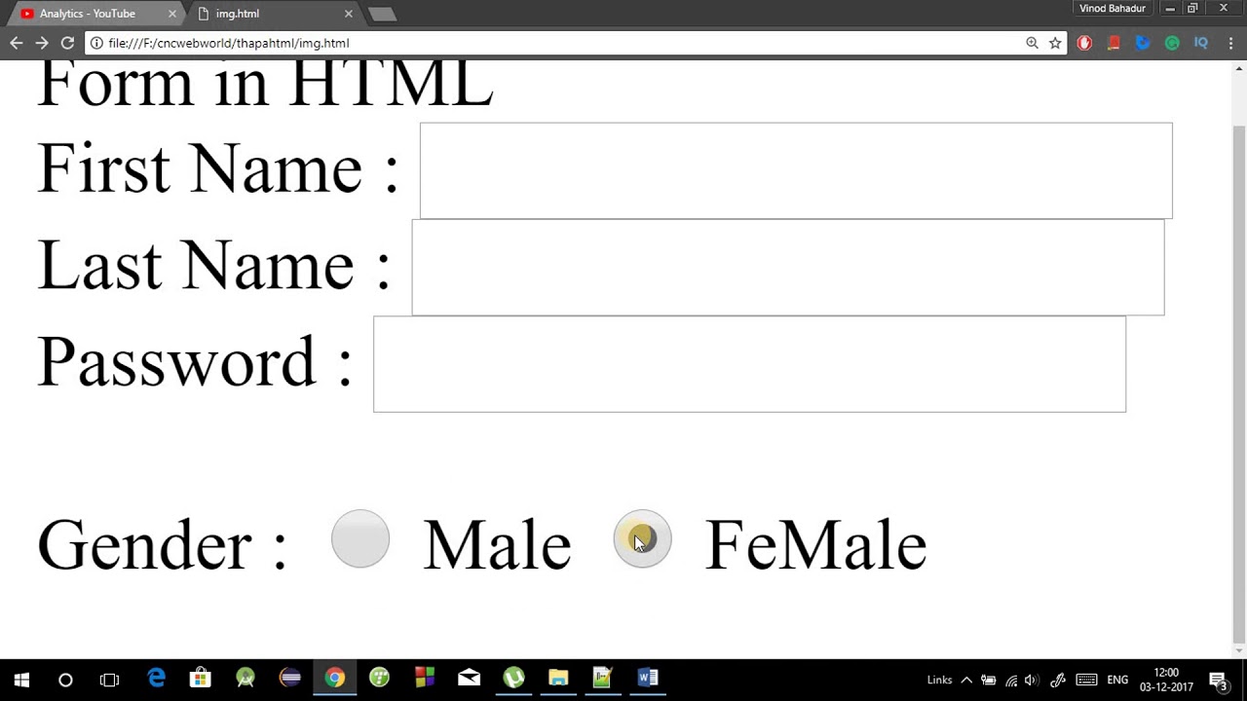Image resolution: width=1247 pixels, height=701 pixels.
Task: Open Android Studio from the taskbar
Action: [x=246, y=678]
